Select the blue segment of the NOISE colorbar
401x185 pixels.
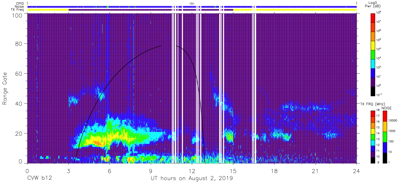[x=384, y=147]
